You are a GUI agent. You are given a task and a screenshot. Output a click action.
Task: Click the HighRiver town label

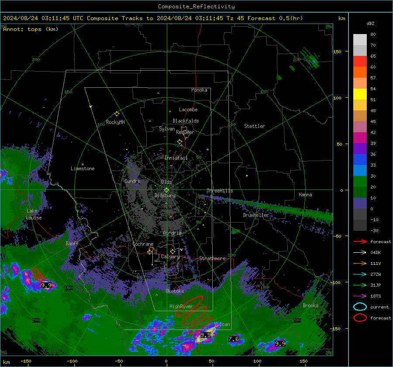click(181, 306)
